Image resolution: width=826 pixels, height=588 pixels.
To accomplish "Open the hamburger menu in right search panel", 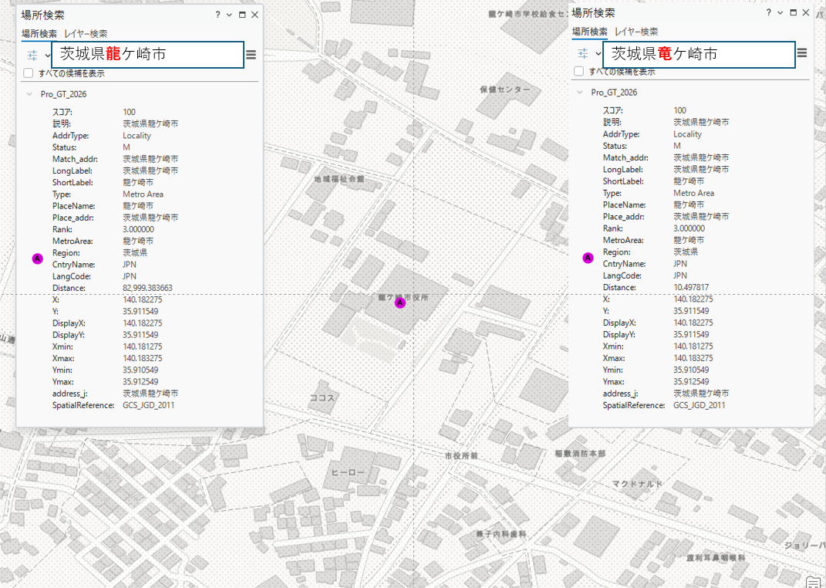I will point(802,53).
